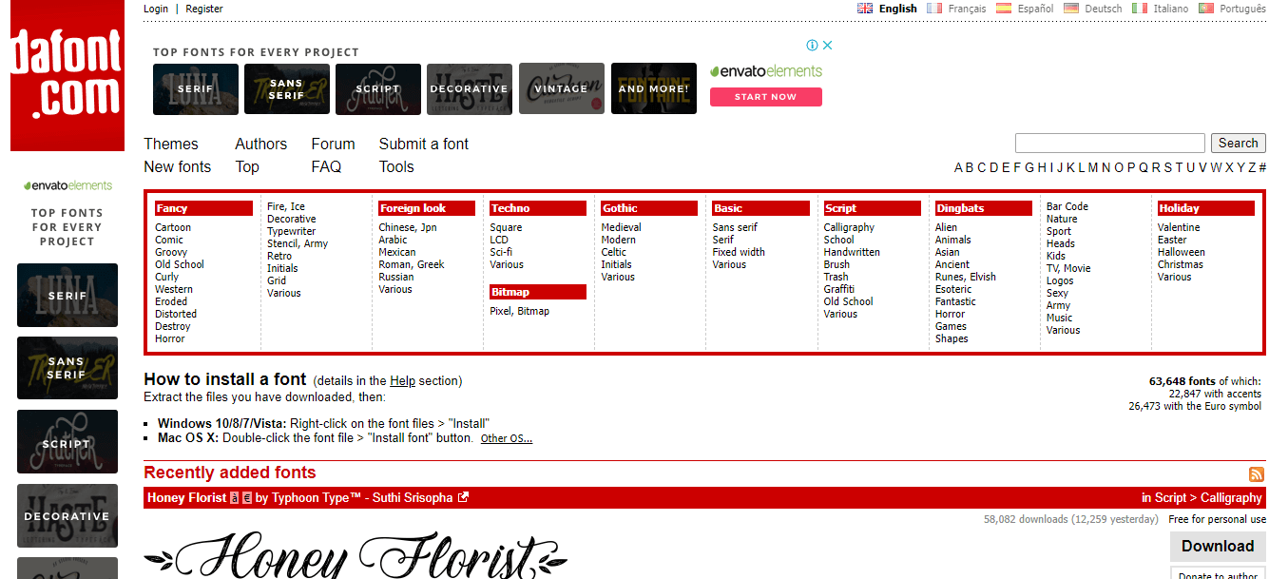The width and height of the screenshot is (1269, 579).
Task: Click the Download button for Honey Florist
Action: point(1217,546)
